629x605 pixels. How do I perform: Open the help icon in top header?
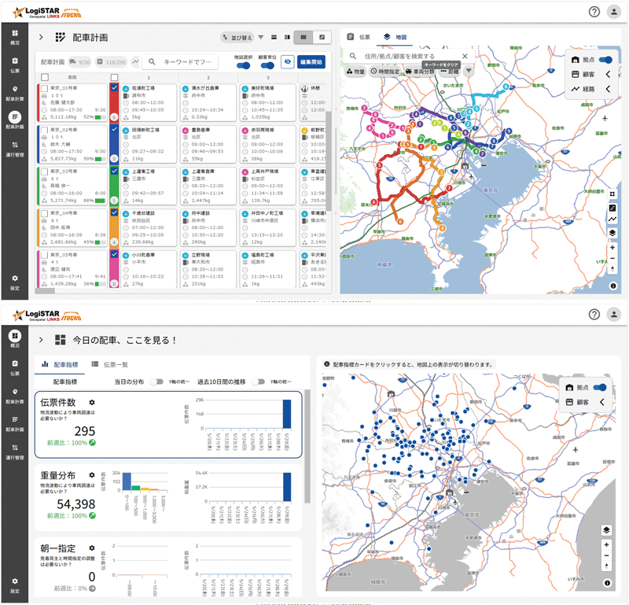[594, 12]
